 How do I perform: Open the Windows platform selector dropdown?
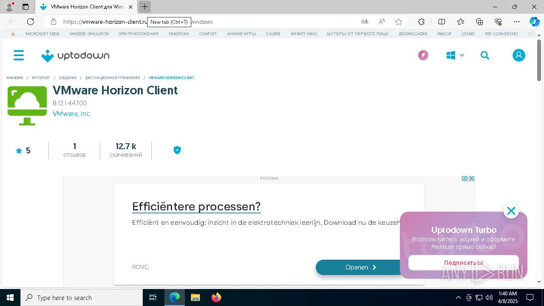(455, 55)
